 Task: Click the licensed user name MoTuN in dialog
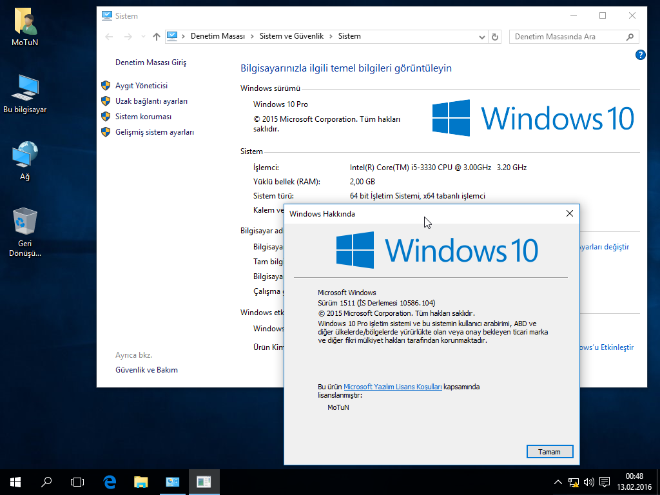click(x=338, y=407)
